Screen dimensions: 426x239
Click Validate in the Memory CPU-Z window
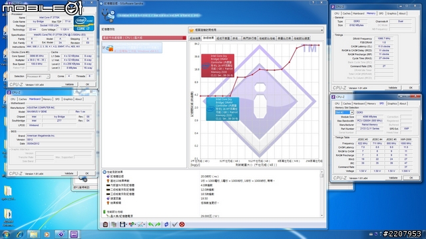[393, 88]
